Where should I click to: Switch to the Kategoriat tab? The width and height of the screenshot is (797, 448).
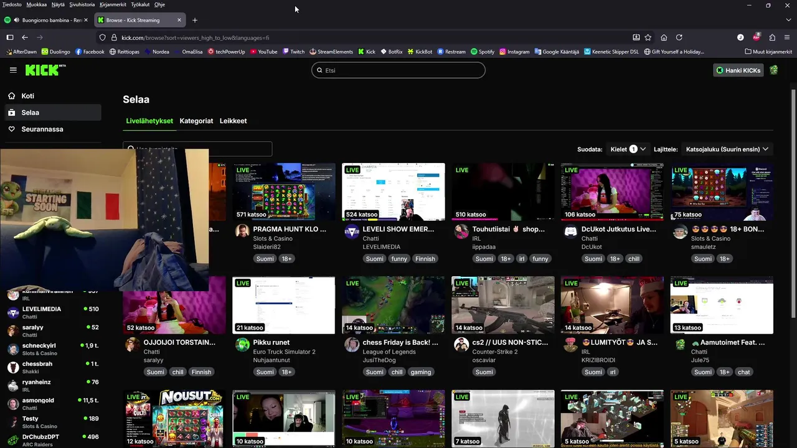coord(196,121)
